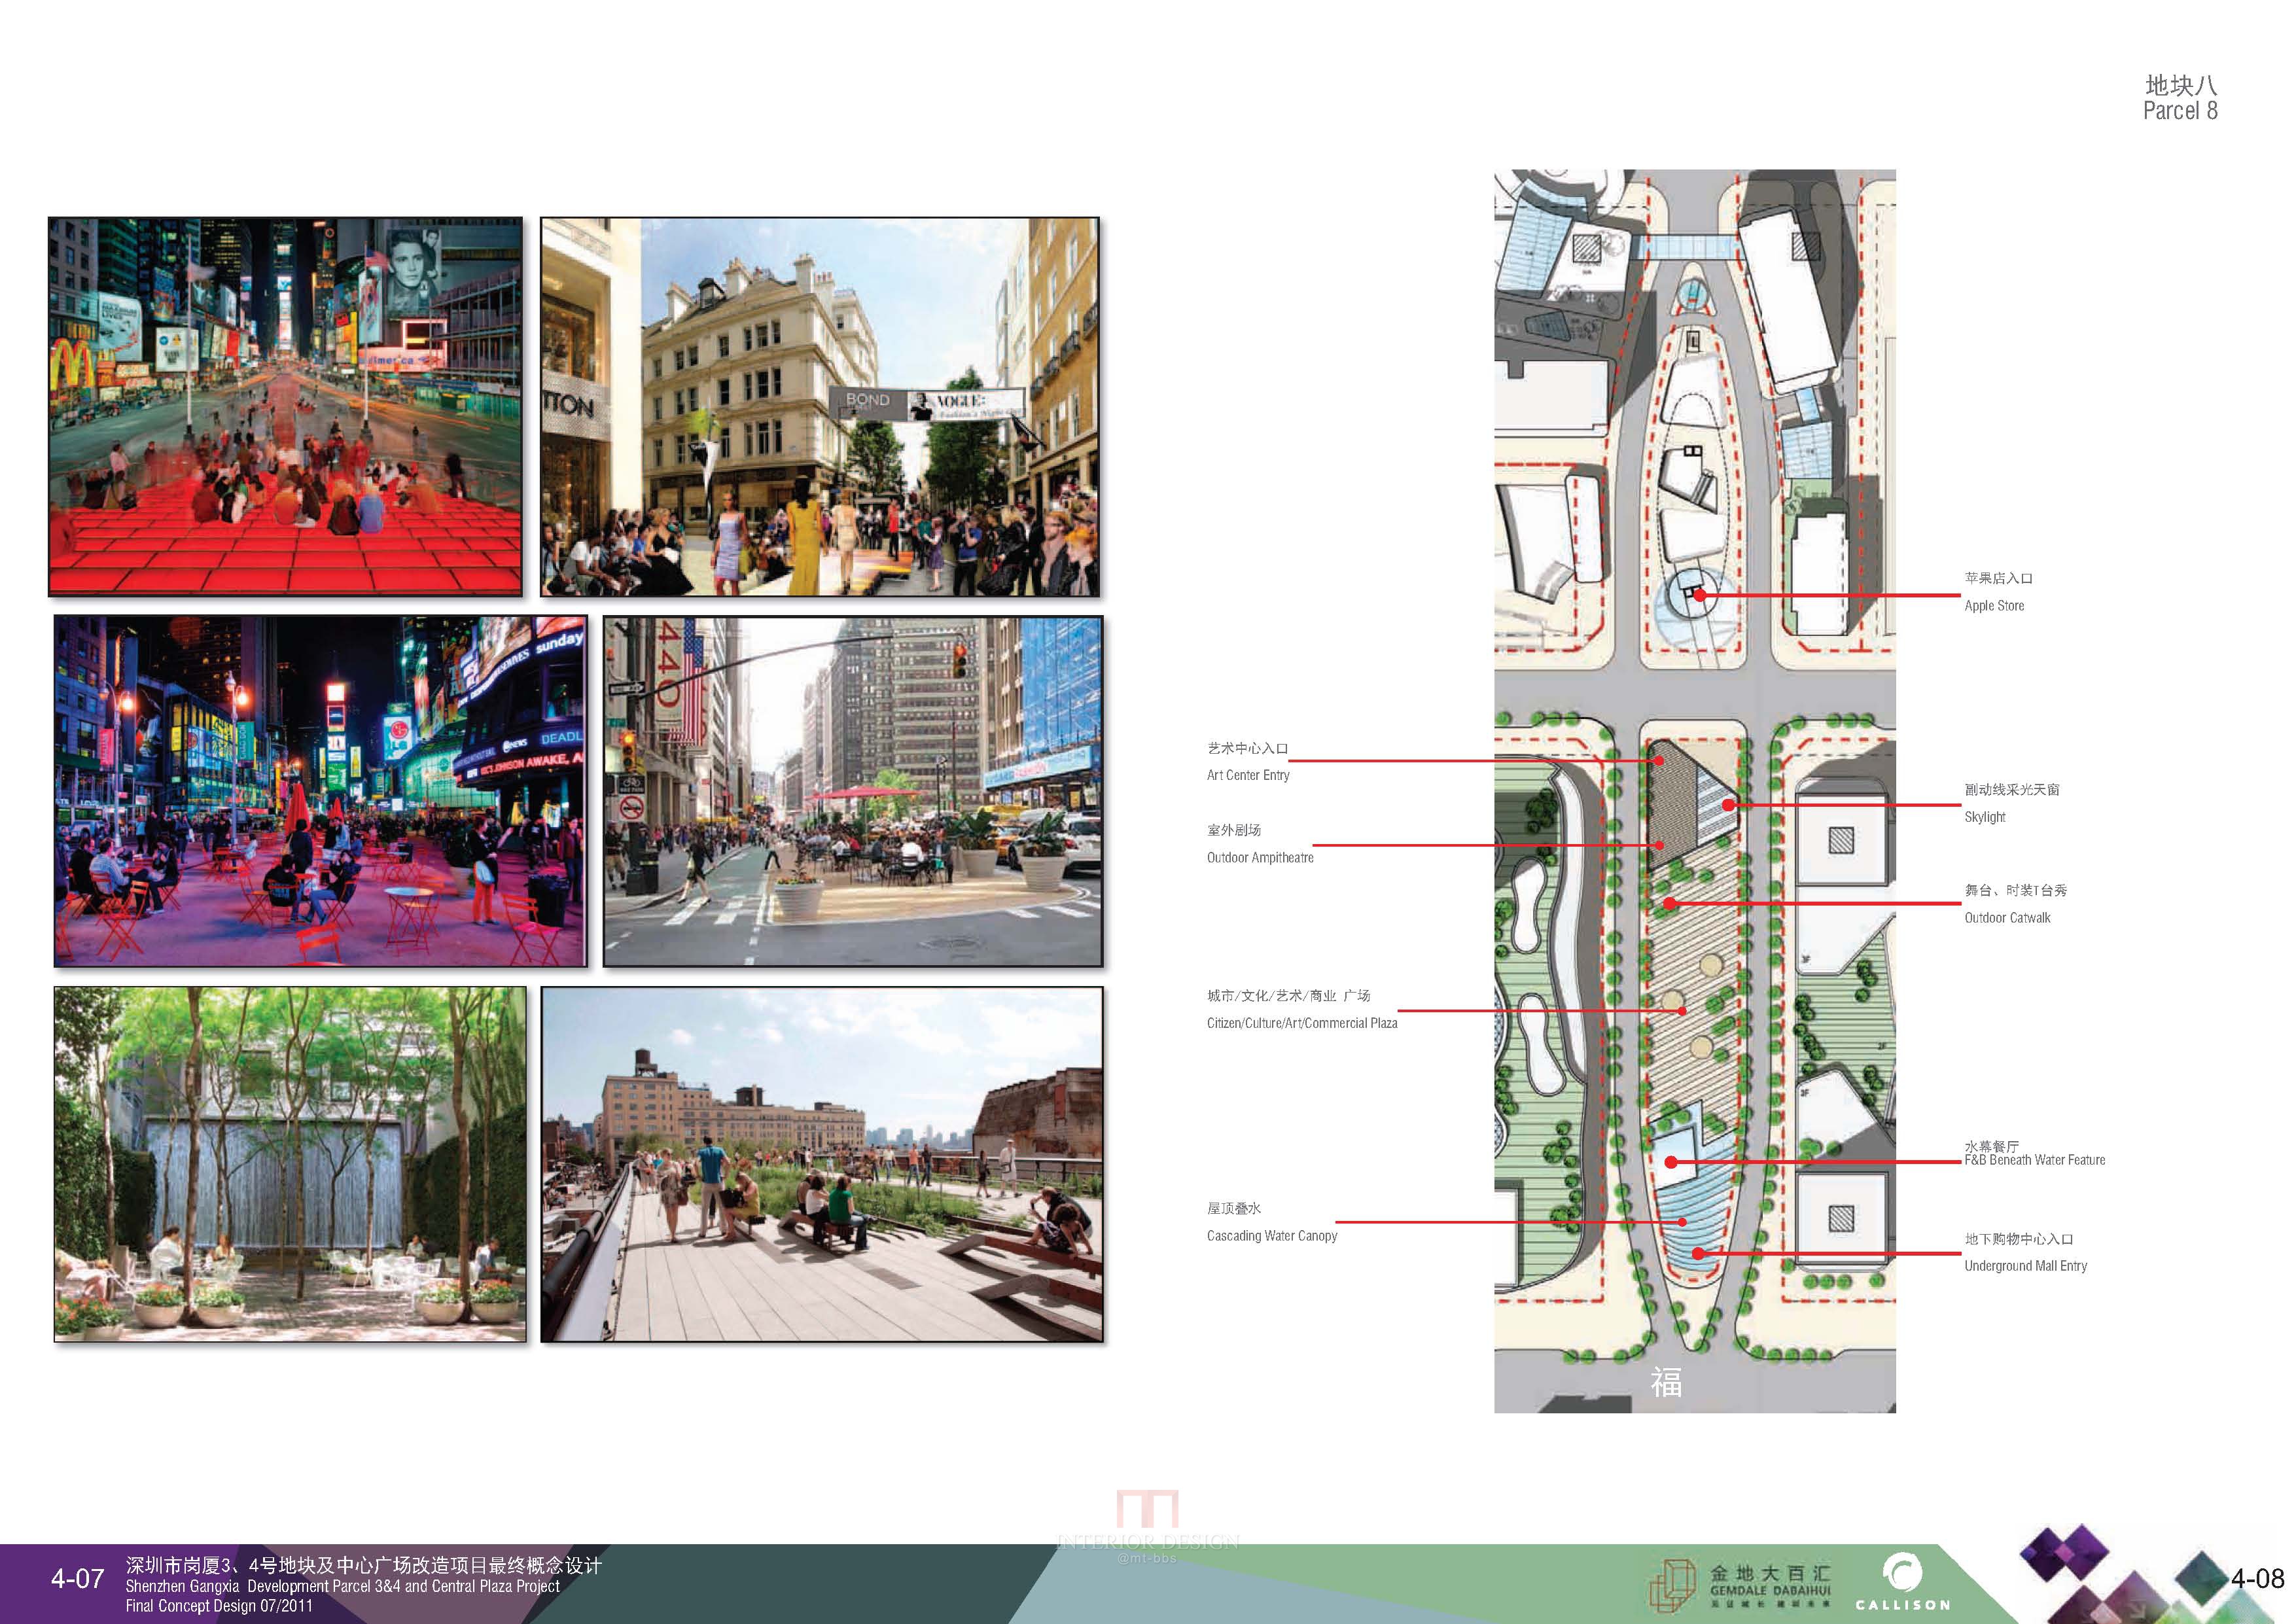Click the Gemdale Dabaihui logo
2296x1624 pixels.
pos(1740,1587)
